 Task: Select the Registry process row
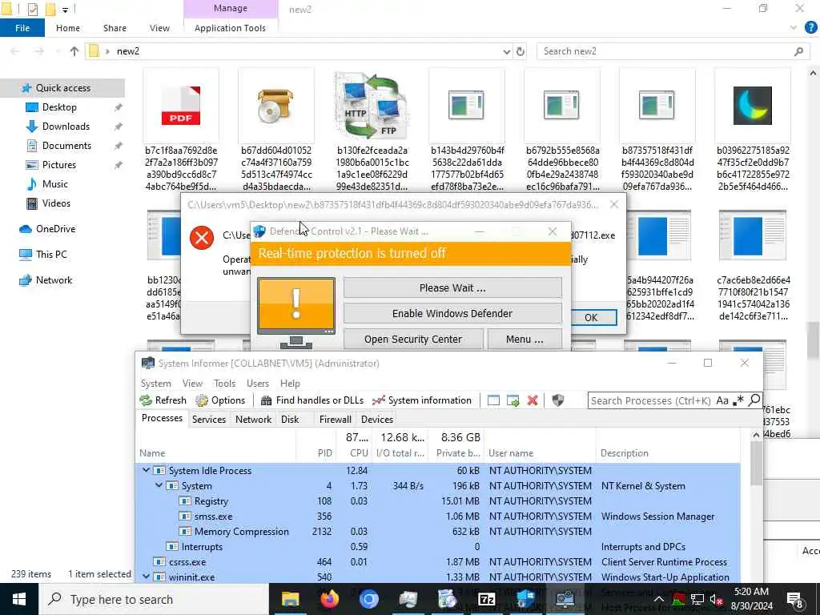pos(438,501)
